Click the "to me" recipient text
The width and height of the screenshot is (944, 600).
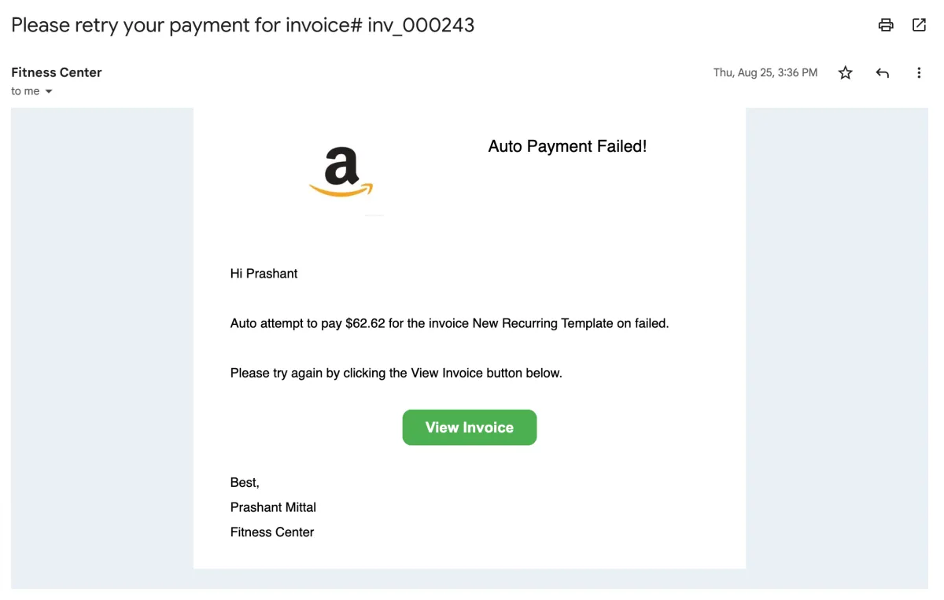coord(25,91)
